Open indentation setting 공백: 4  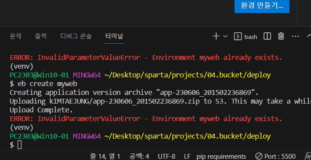[139, 157]
